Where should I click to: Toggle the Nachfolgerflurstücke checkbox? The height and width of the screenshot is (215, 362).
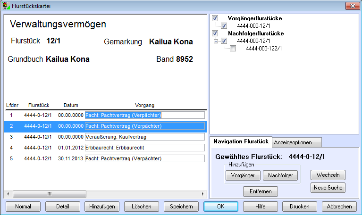[x=215, y=33]
